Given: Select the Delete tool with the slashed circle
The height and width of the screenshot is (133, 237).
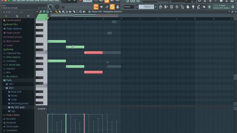Looking at the screenshot, I should coord(67,12).
